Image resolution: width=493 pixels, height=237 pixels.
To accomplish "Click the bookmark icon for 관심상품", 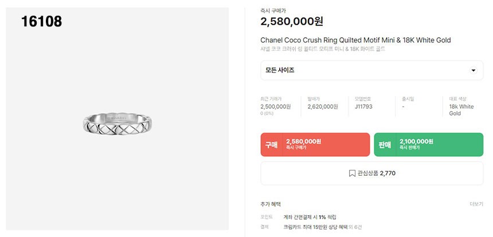I will point(352,173).
